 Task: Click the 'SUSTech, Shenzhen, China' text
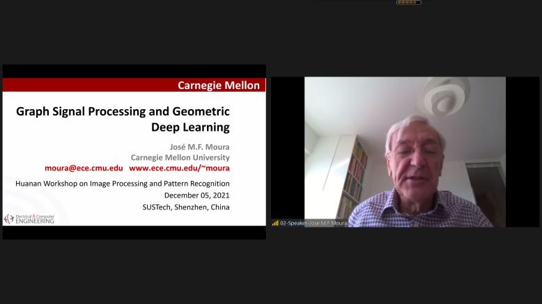(186, 207)
